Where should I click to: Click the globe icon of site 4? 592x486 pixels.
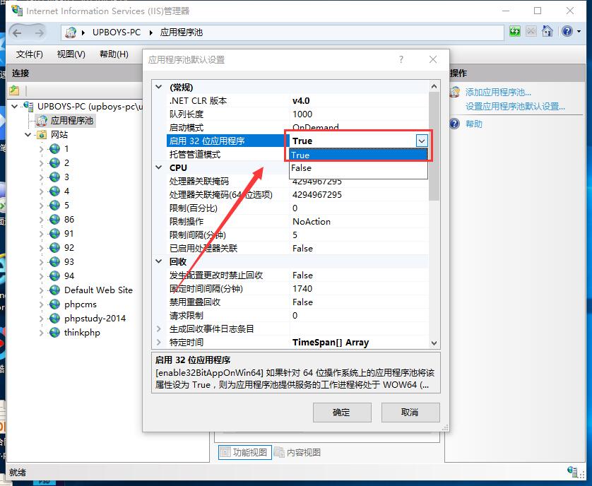click(x=54, y=191)
